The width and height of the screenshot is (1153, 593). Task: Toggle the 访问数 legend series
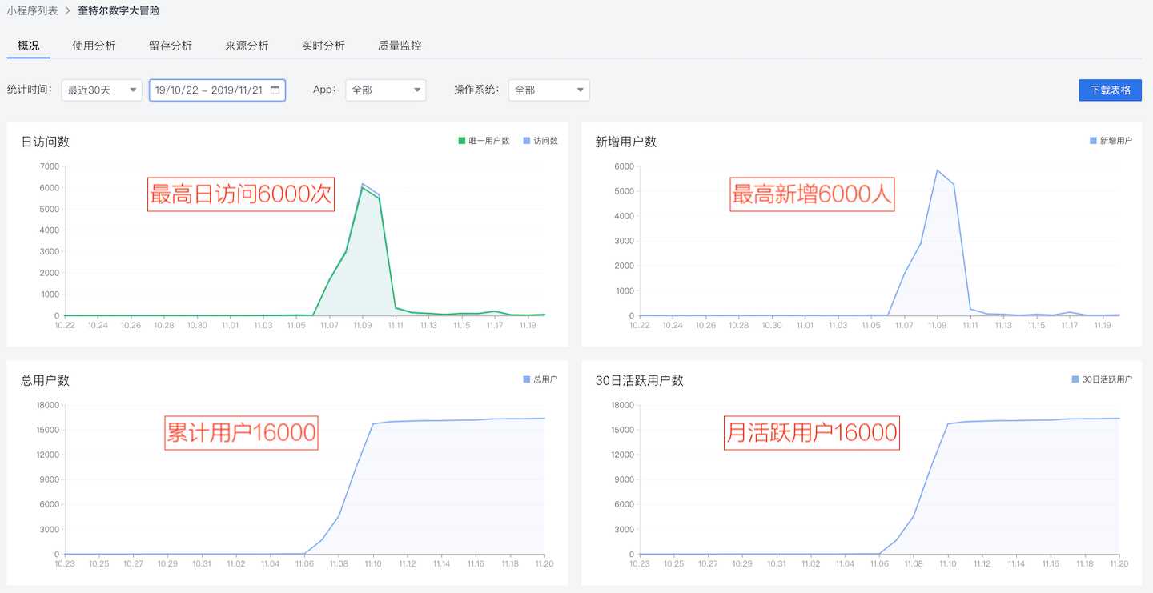pos(540,141)
